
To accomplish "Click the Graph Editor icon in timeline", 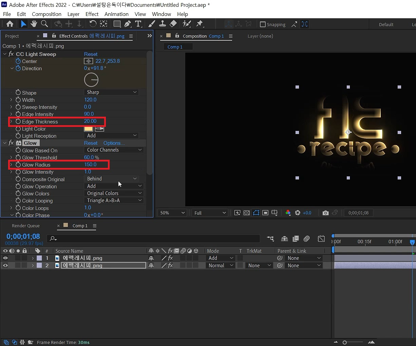I will pyautogui.click(x=321, y=239).
